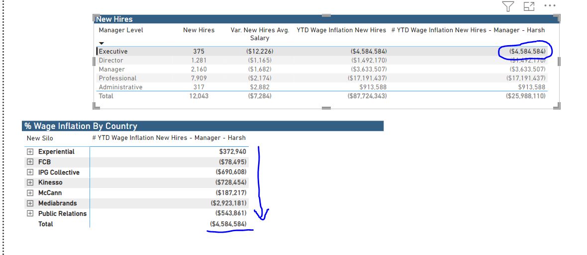
Task: Open the visual filter icon
Action: (x=507, y=6)
